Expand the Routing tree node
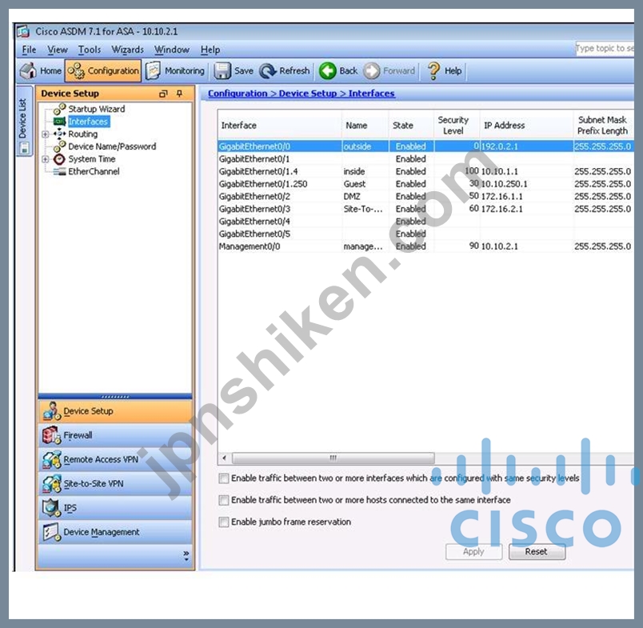Image resolution: width=643 pixels, height=628 pixels. coord(45,134)
